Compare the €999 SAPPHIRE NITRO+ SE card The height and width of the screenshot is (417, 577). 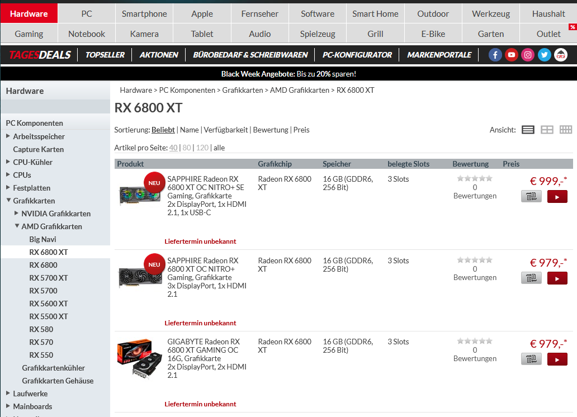click(531, 197)
